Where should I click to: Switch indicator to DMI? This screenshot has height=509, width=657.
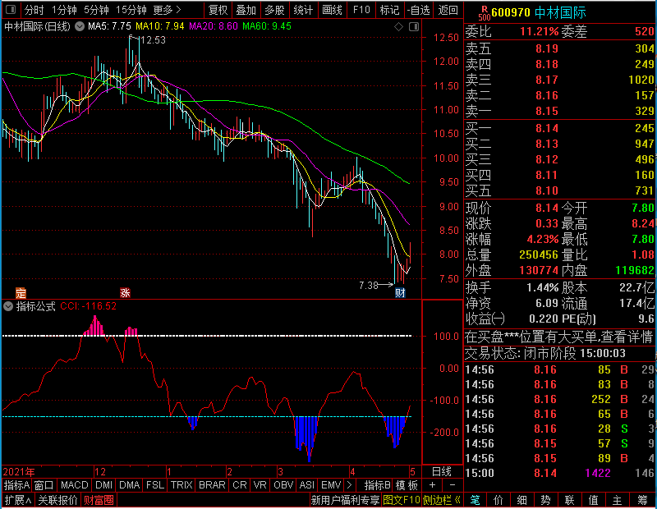(103, 485)
